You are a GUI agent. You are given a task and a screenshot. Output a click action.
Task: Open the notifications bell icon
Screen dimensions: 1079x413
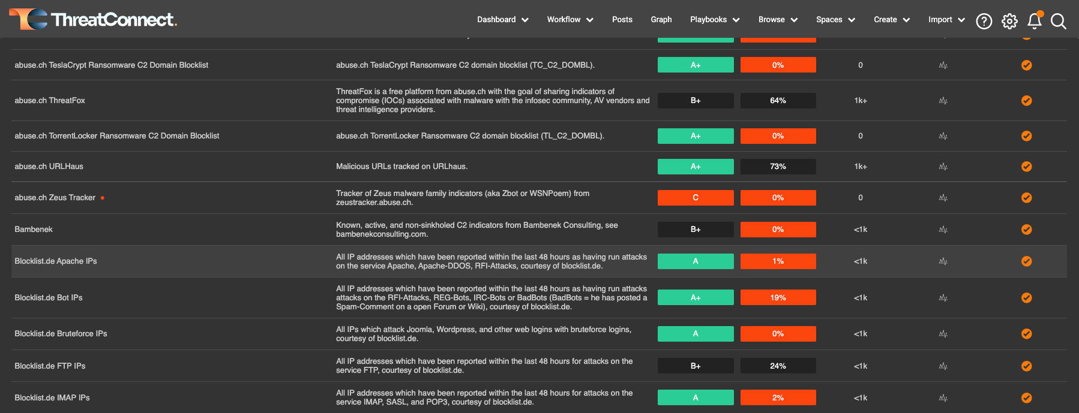coord(1035,21)
